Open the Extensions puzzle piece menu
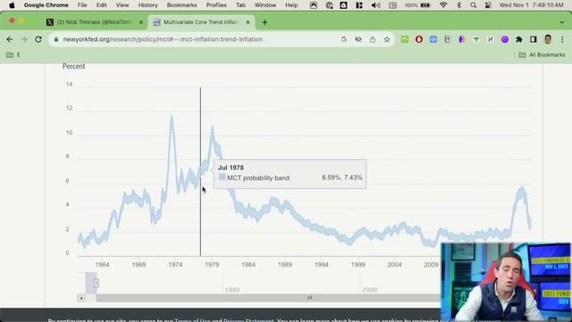Image resolution: width=572 pixels, height=322 pixels. click(518, 39)
